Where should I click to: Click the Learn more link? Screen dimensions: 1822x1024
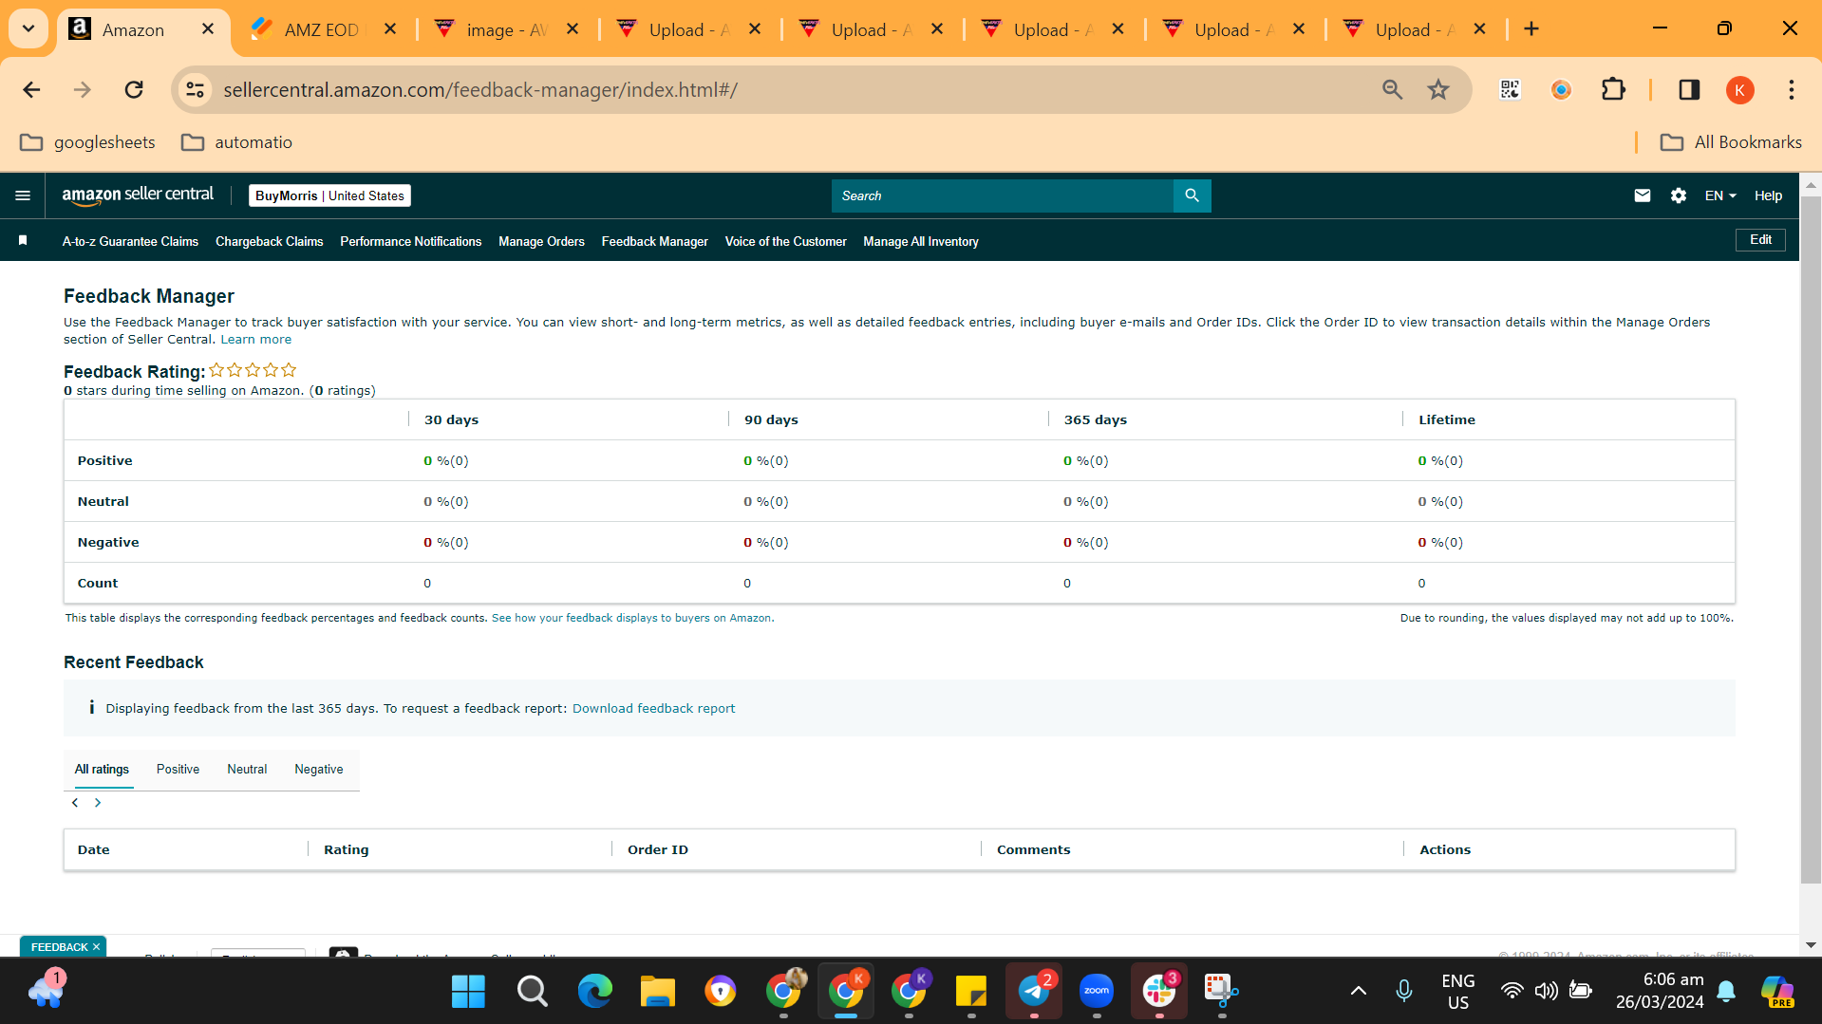pos(255,340)
